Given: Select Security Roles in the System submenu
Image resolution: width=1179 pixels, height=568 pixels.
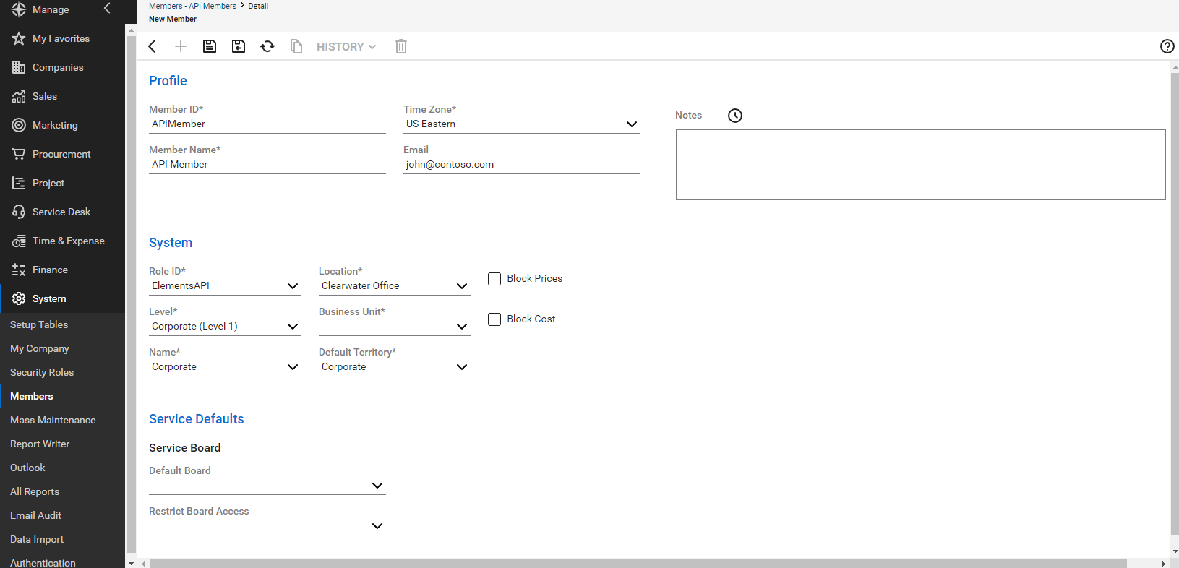Looking at the screenshot, I should [x=42, y=372].
